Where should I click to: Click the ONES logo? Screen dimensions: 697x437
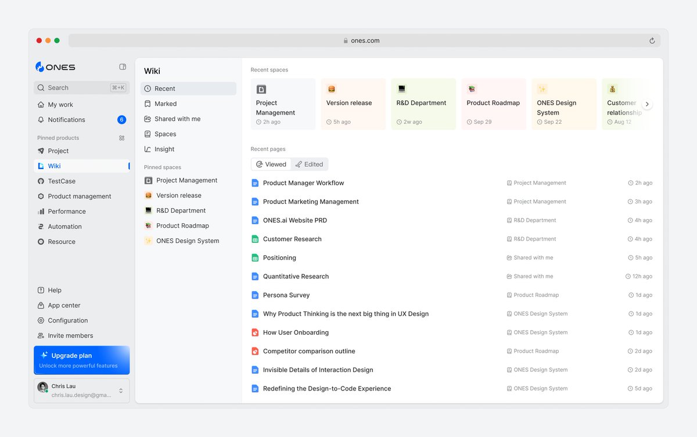55,67
